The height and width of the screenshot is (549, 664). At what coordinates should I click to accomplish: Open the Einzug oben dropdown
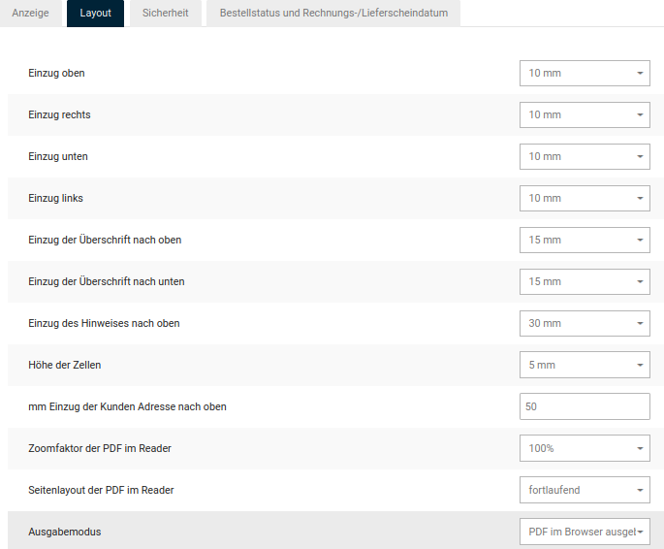585,73
